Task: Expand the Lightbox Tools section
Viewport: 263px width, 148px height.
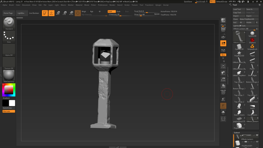Action: [239, 26]
